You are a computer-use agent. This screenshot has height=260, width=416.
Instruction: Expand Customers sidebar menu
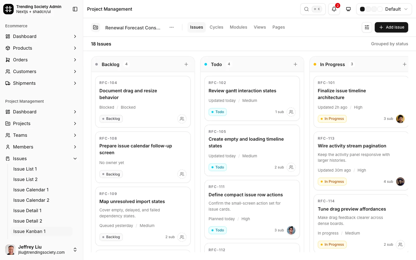tap(42, 71)
